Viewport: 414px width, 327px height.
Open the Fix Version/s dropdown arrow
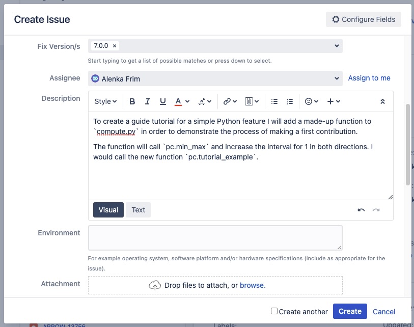(337, 46)
